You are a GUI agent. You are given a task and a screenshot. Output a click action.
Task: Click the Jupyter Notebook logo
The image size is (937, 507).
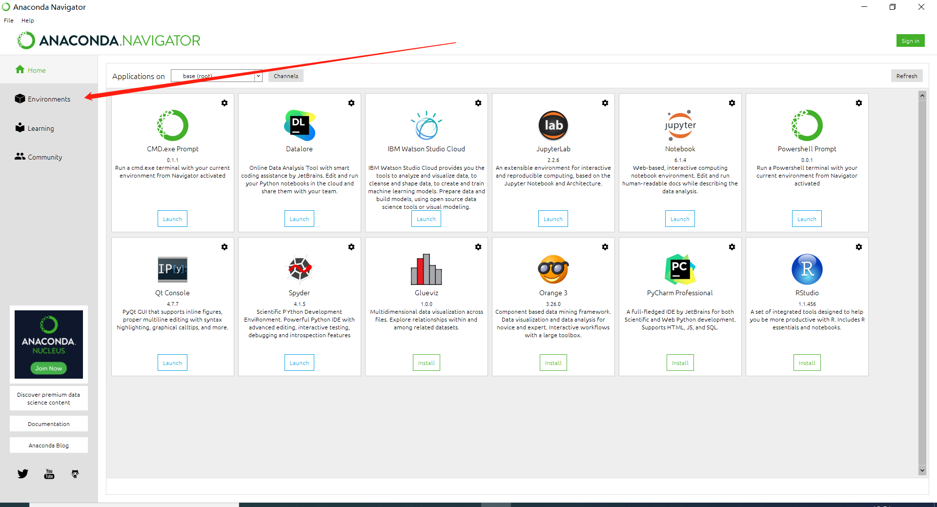click(680, 125)
